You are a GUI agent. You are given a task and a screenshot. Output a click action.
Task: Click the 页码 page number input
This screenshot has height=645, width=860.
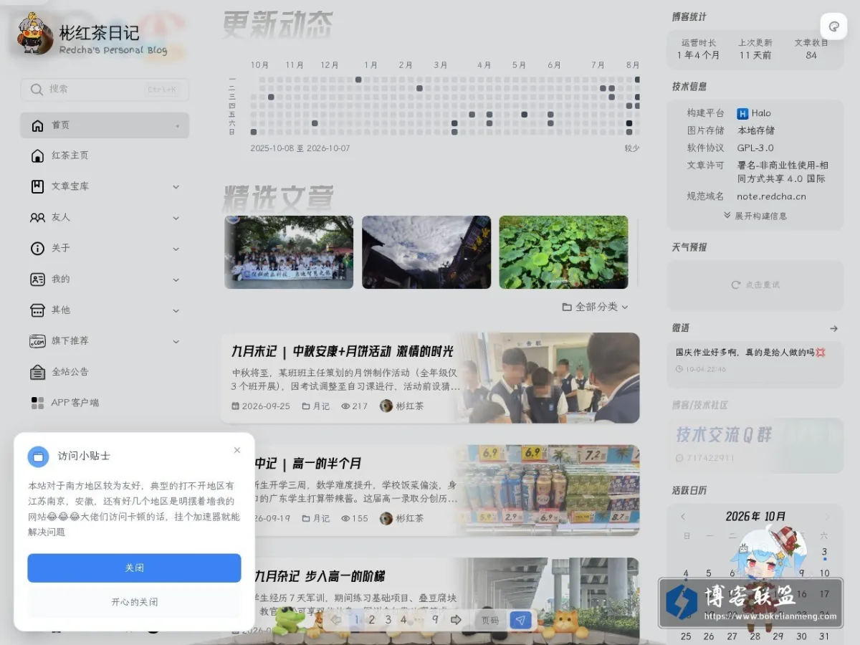490,621
